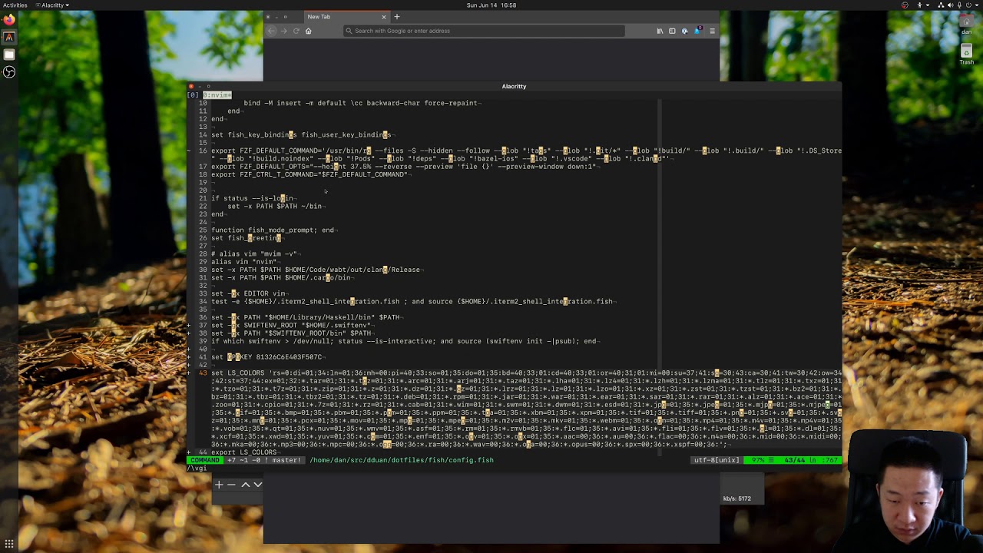Open the Firefox hamburger menu

click(x=712, y=31)
